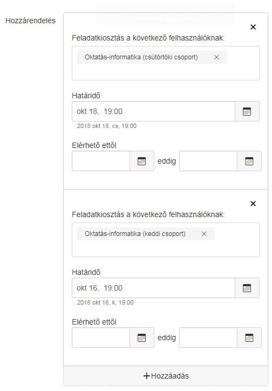Open second block's Elérhető ettől calendar
272x391 pixels.
click(x=142, y=338)
